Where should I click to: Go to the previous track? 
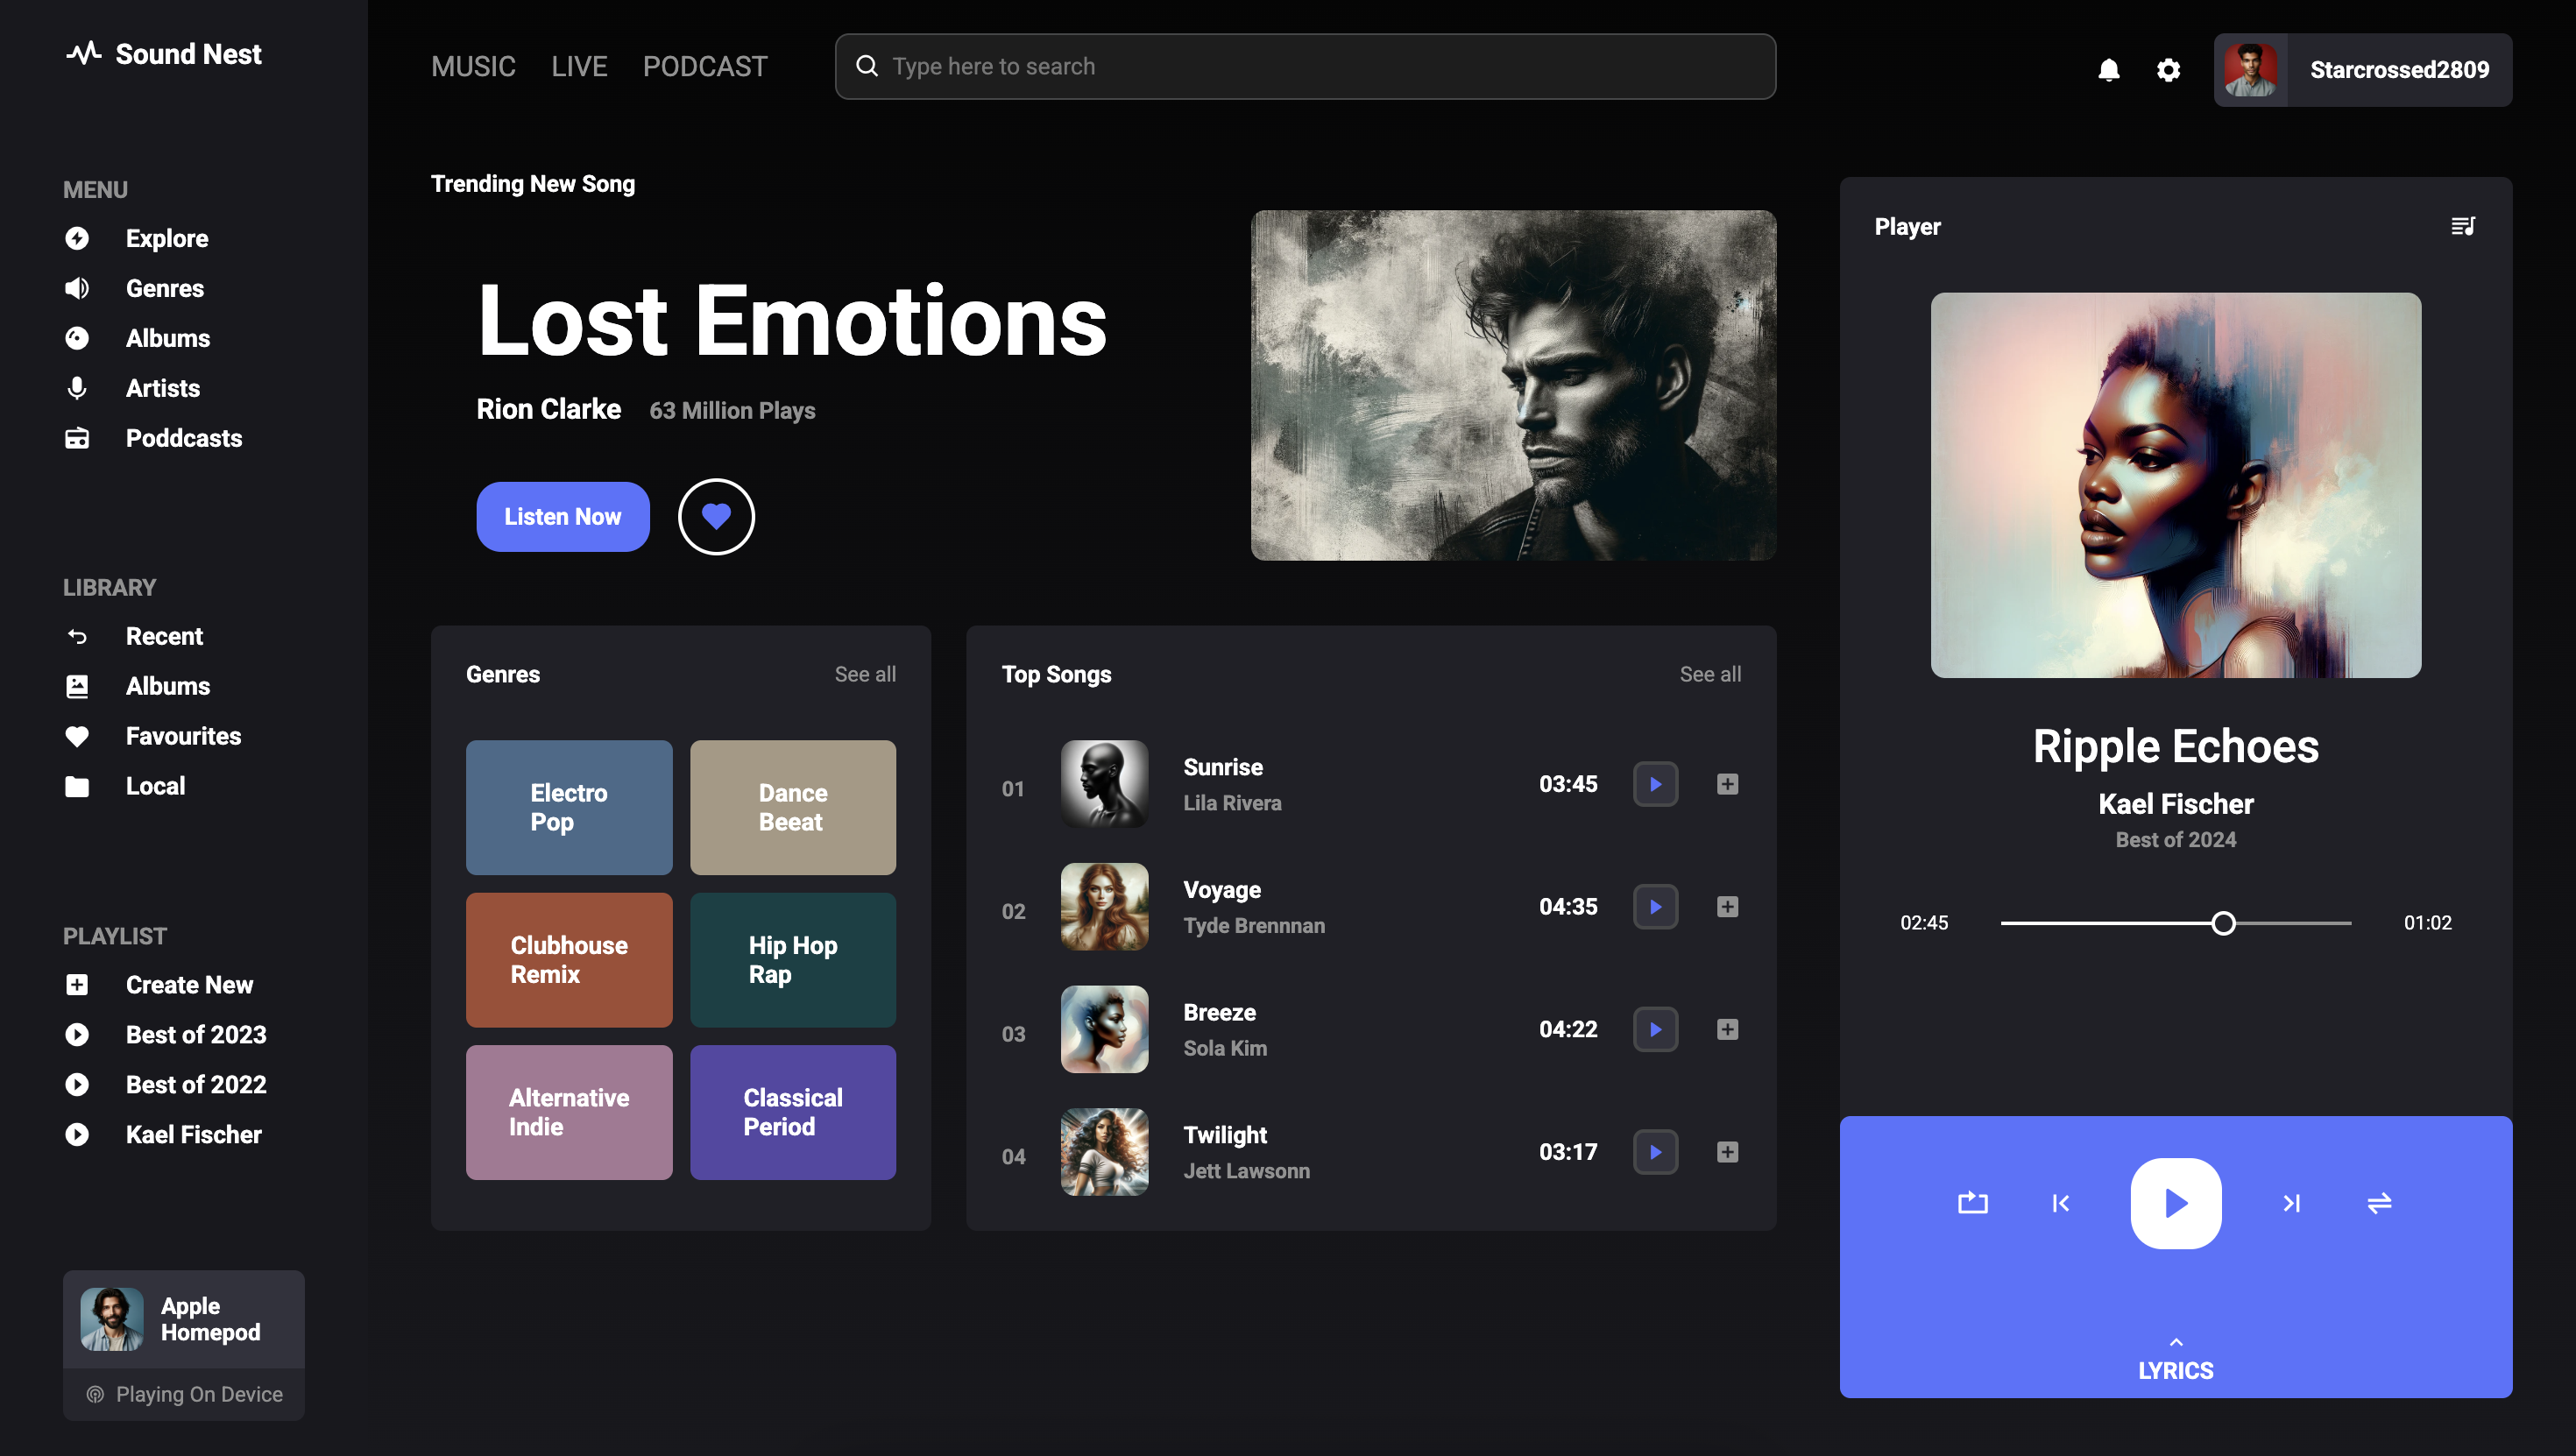coord(2061,1203)
